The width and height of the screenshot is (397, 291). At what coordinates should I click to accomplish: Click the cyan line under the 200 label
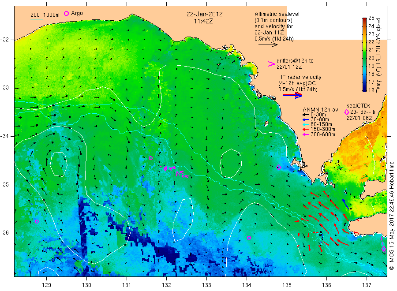click(x=37, y=19)
